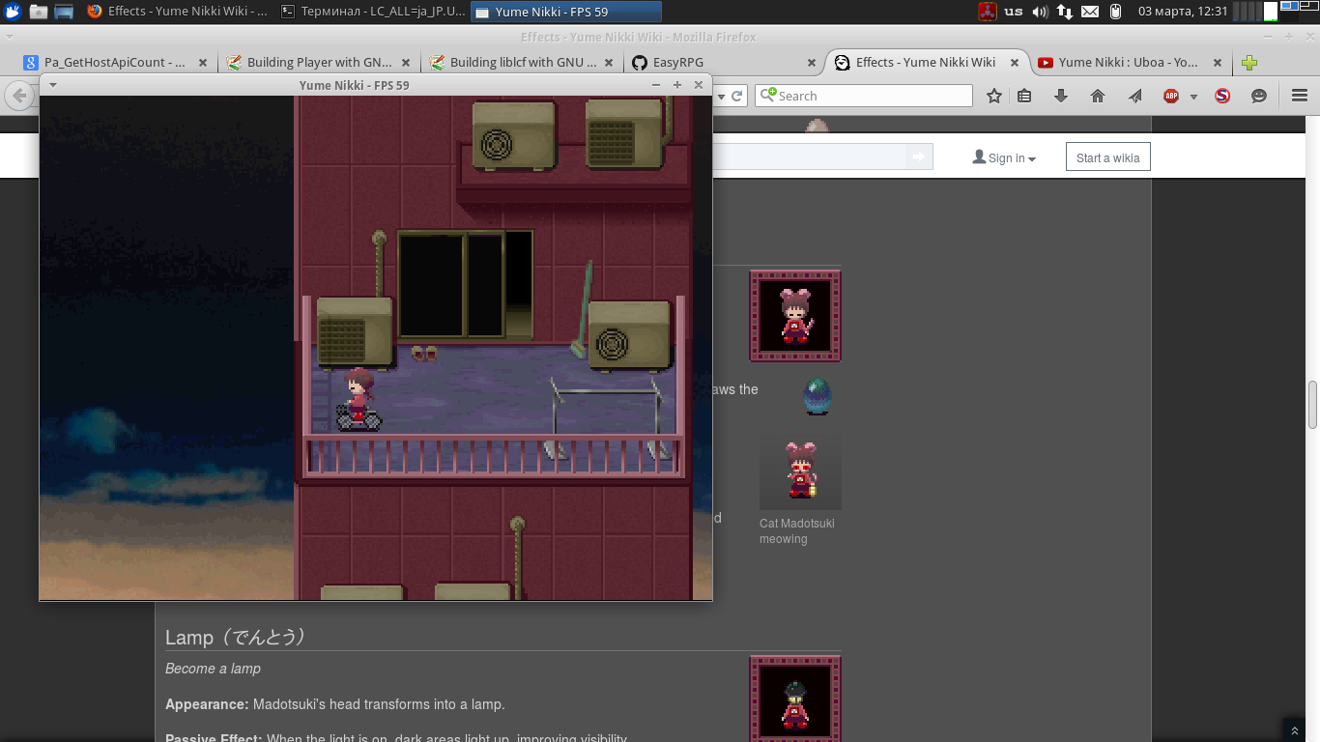Viewport: 1320px width, 742px height.
Task: Click the show desktop panel icon
Action: (x=64, y=12)
